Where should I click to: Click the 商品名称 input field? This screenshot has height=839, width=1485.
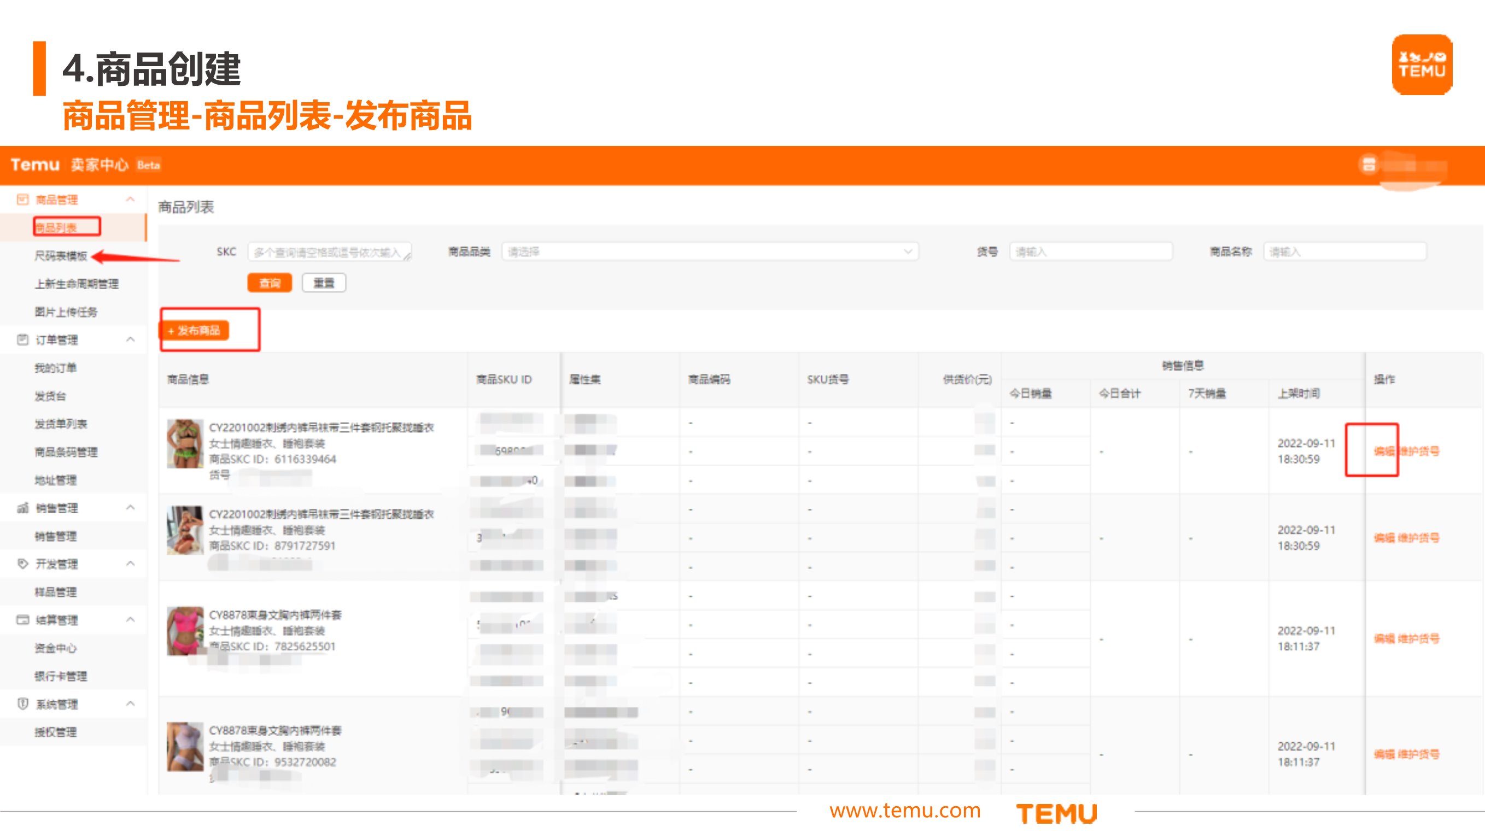click(x=1345, y=252)
